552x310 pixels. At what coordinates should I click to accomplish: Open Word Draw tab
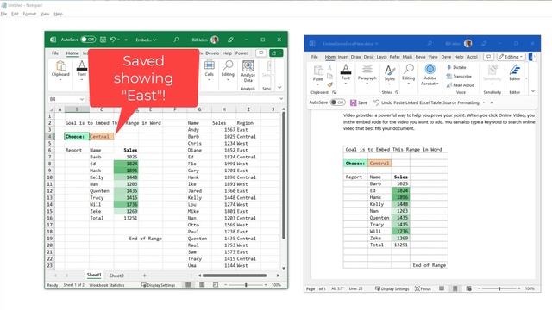coord(356,57)
